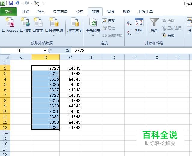
Task: Select column G header
Action: (x=157, y=57)
